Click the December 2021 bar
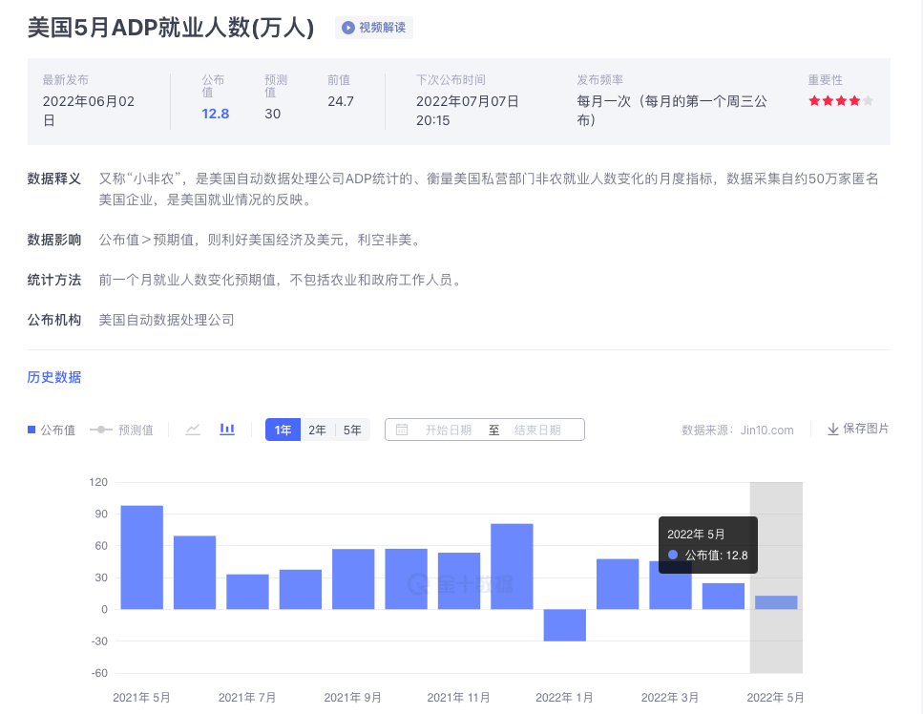The image size is (923, 714). click(x=513, y=566)
